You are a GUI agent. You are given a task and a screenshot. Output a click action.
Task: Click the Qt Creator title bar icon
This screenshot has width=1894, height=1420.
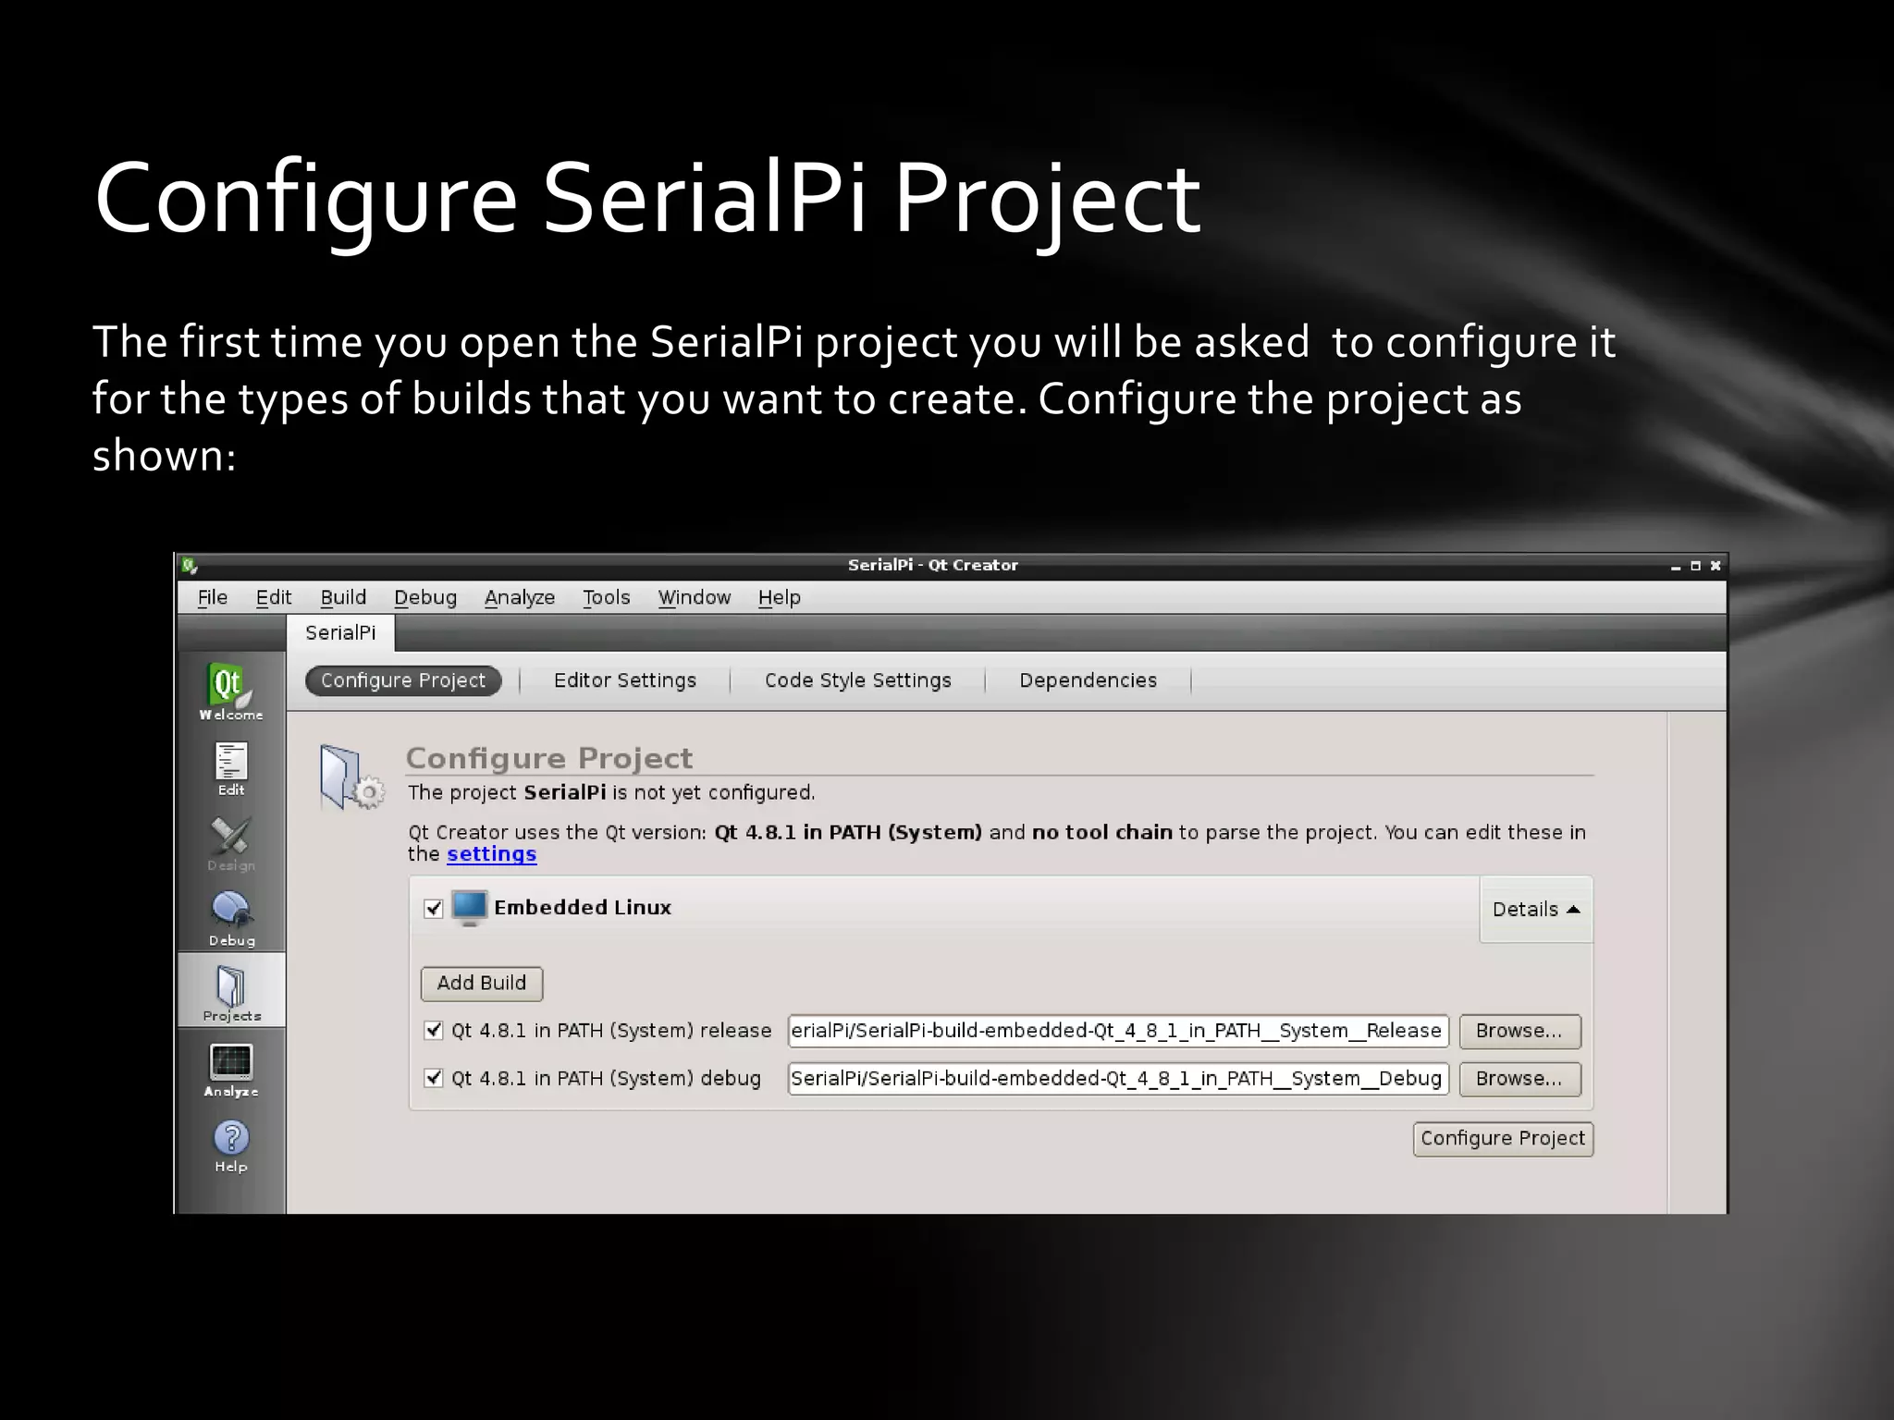click(190, 565)
